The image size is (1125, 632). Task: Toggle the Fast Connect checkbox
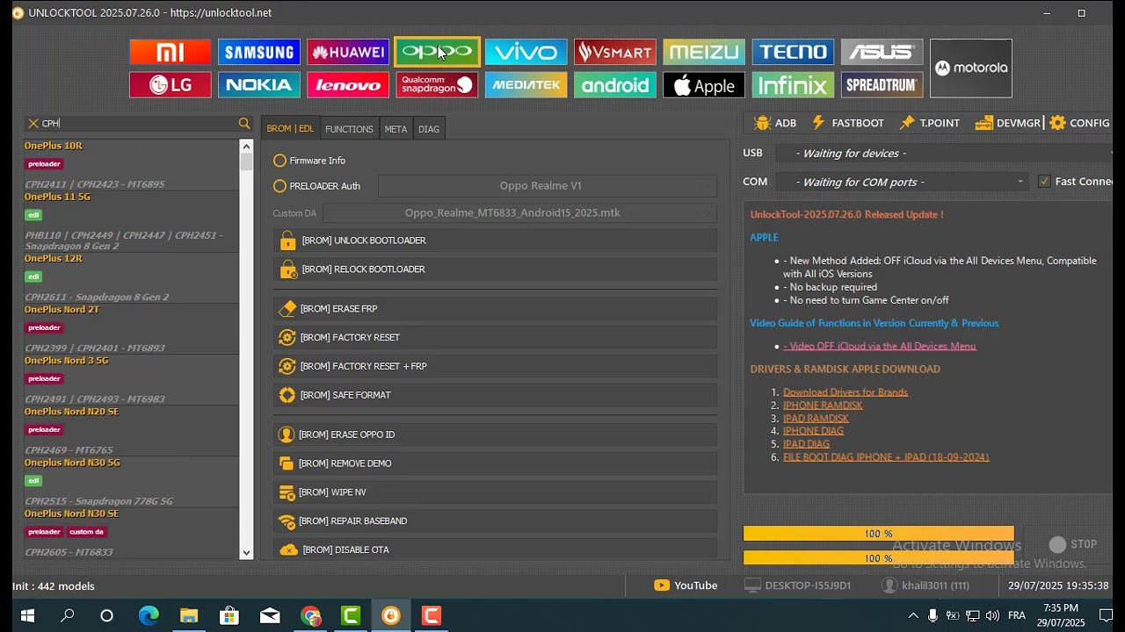coord(1044,182)
